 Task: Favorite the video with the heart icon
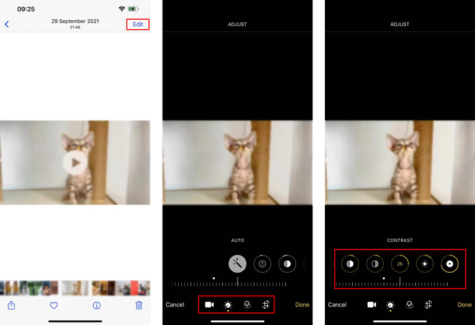pos(53,305)
